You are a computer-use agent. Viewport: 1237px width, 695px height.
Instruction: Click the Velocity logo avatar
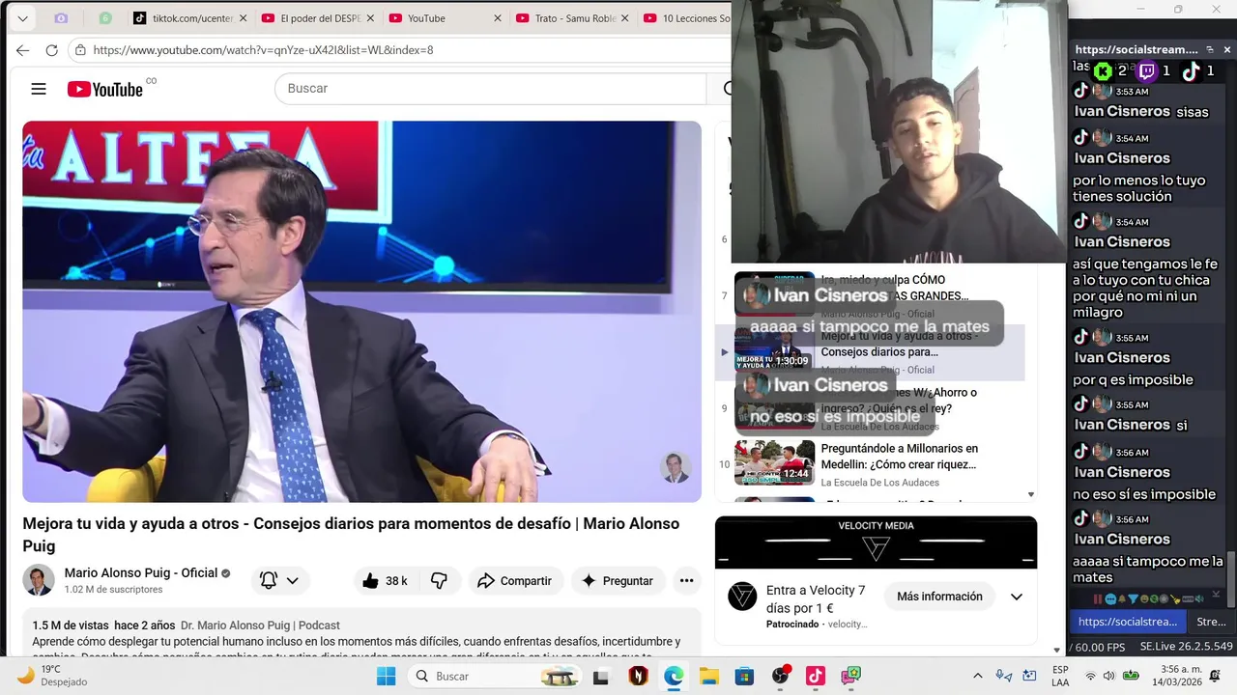[742, 597]
